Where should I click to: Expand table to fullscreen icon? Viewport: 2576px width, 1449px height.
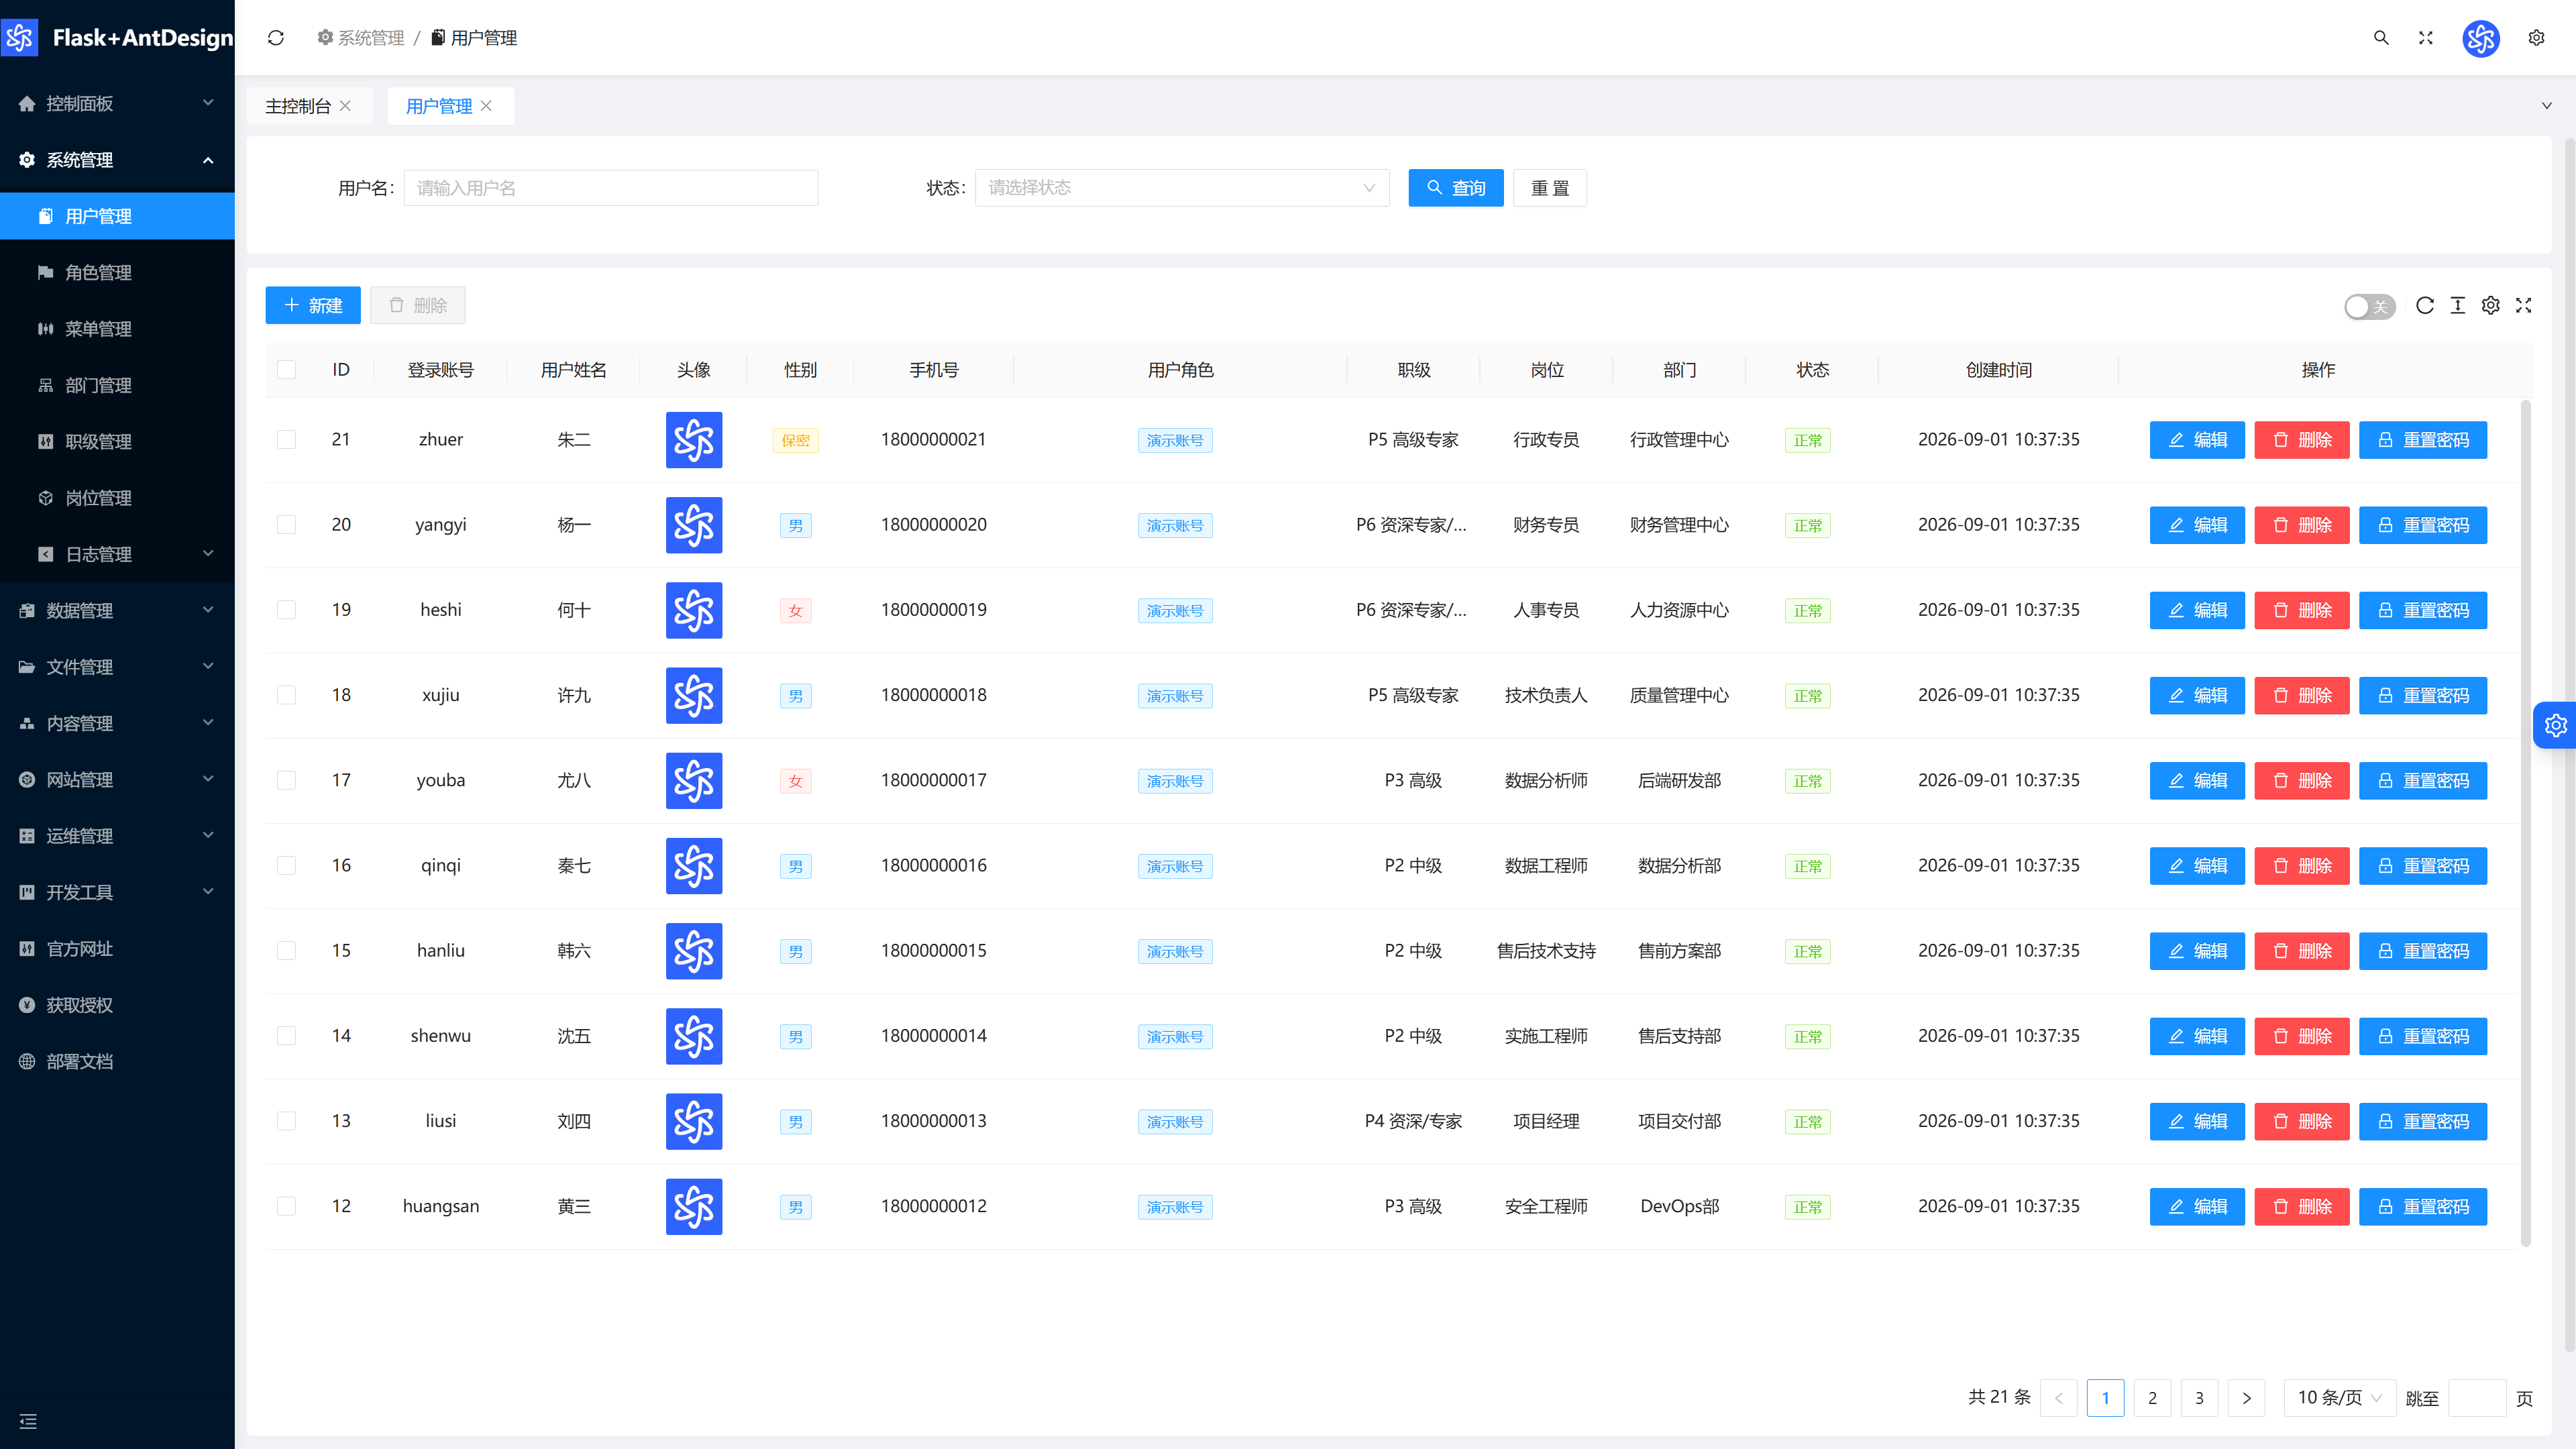point(2524,305)
